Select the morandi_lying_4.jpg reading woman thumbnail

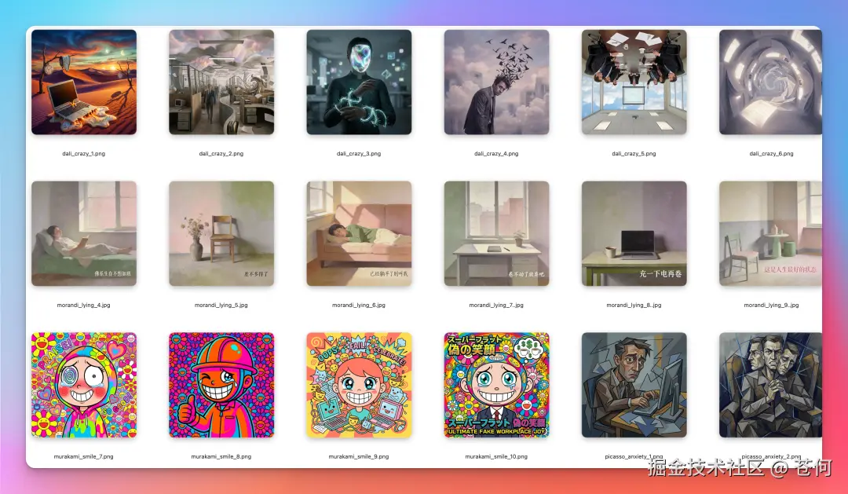pos(84,233)
